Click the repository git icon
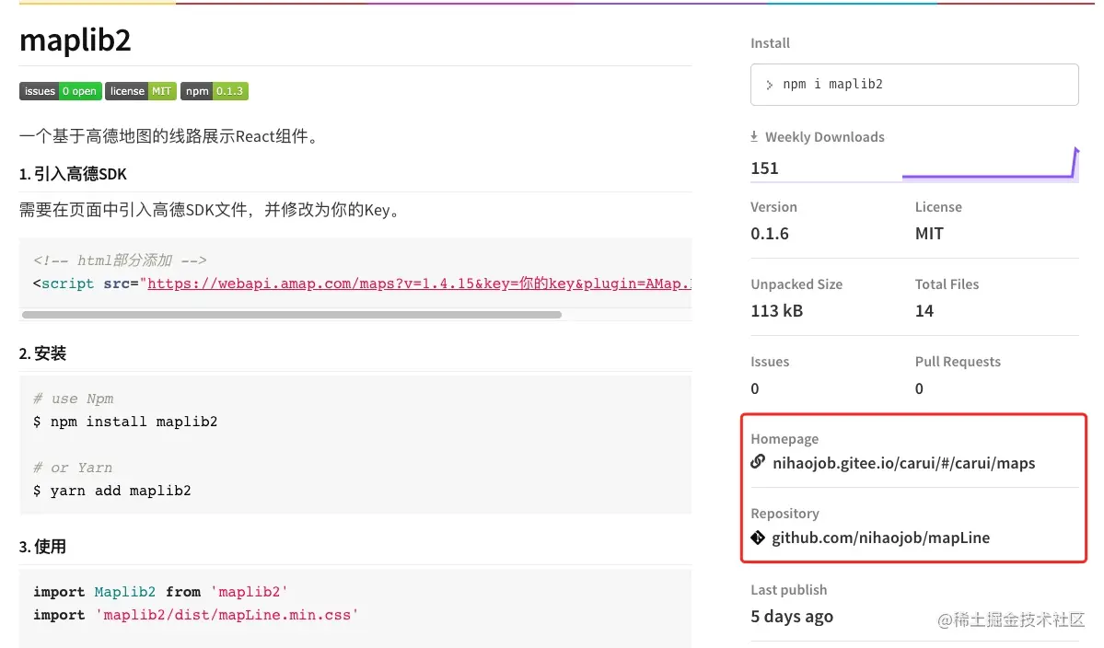 point(758,538)
